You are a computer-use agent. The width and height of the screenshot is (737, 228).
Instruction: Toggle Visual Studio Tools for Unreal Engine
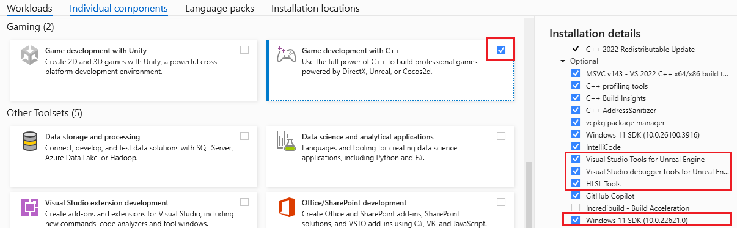click(576, 159)
